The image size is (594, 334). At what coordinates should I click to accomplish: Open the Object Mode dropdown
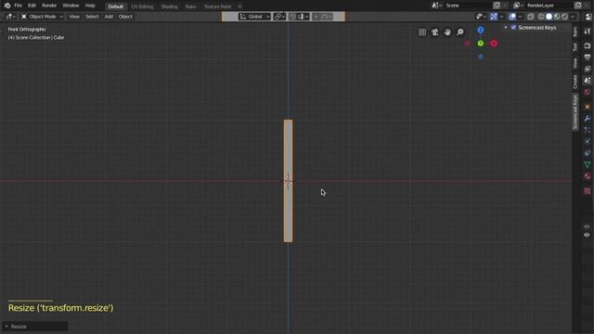42,17
